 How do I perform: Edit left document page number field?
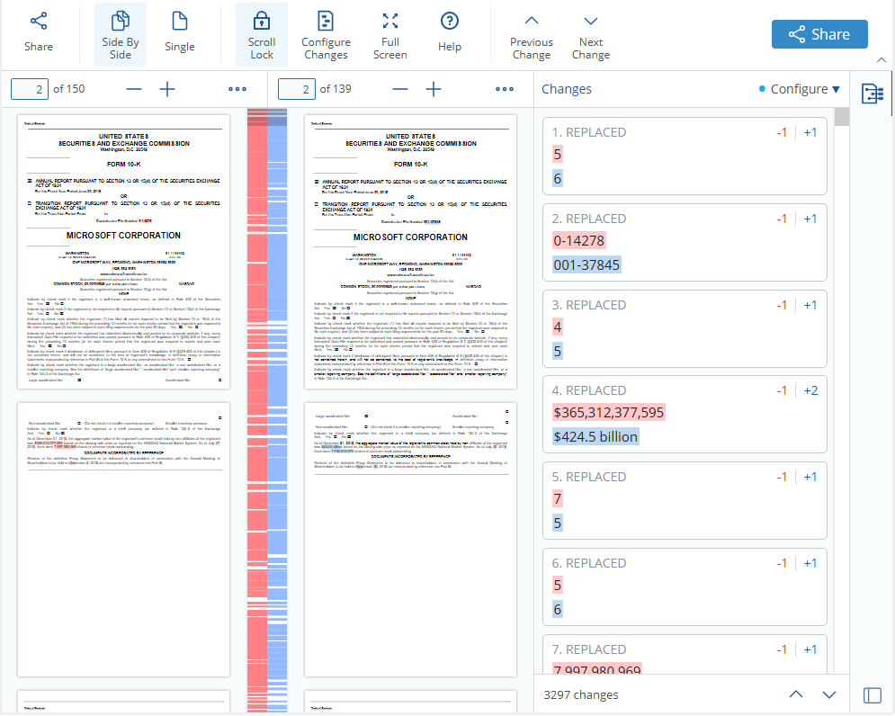(30, 89)
